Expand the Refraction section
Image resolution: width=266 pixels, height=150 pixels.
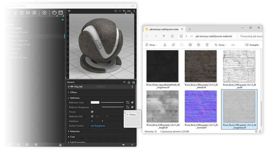pyautogui.click(x=75, y=131)
